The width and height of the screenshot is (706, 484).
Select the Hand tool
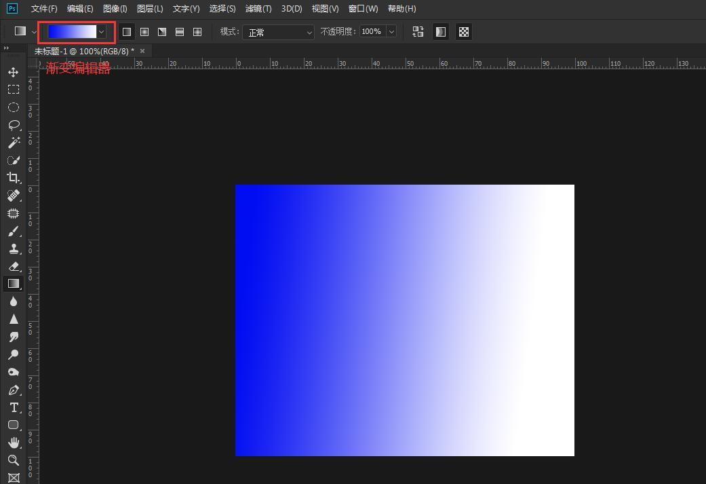[x=14, y=443]
